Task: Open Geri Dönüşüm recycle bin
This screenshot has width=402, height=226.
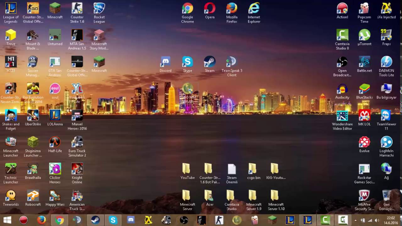Action: pos(386,200)
